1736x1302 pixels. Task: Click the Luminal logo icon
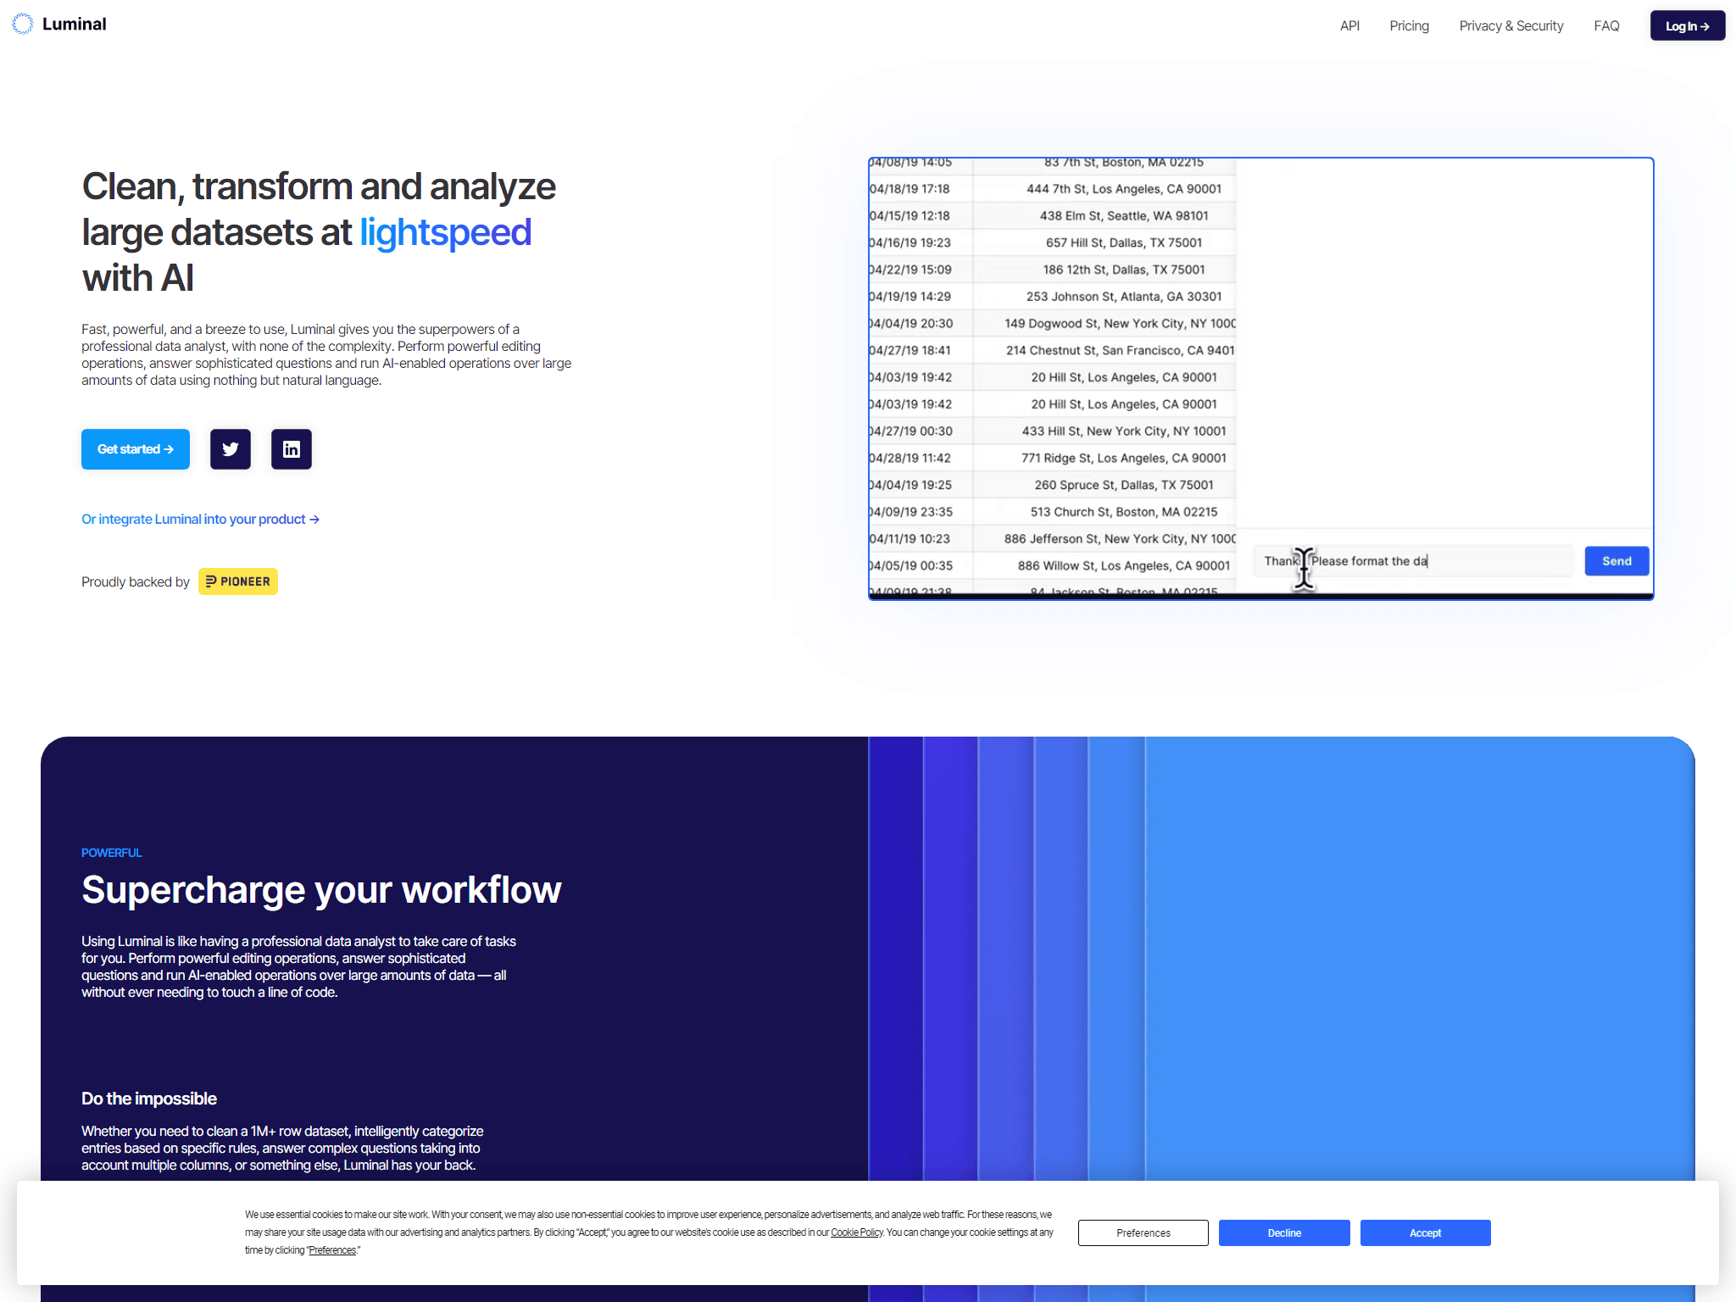(x=23, y=24)
